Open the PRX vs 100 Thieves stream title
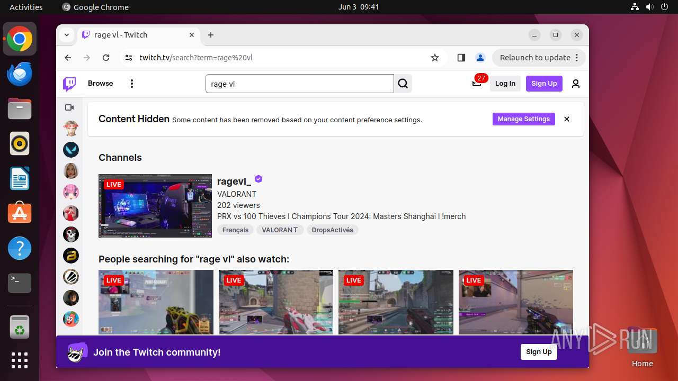 (x=342, y=216)
